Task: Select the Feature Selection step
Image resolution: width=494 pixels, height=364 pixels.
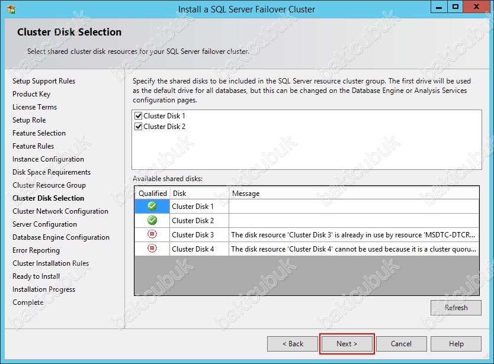Action: [x=39, y=133]
